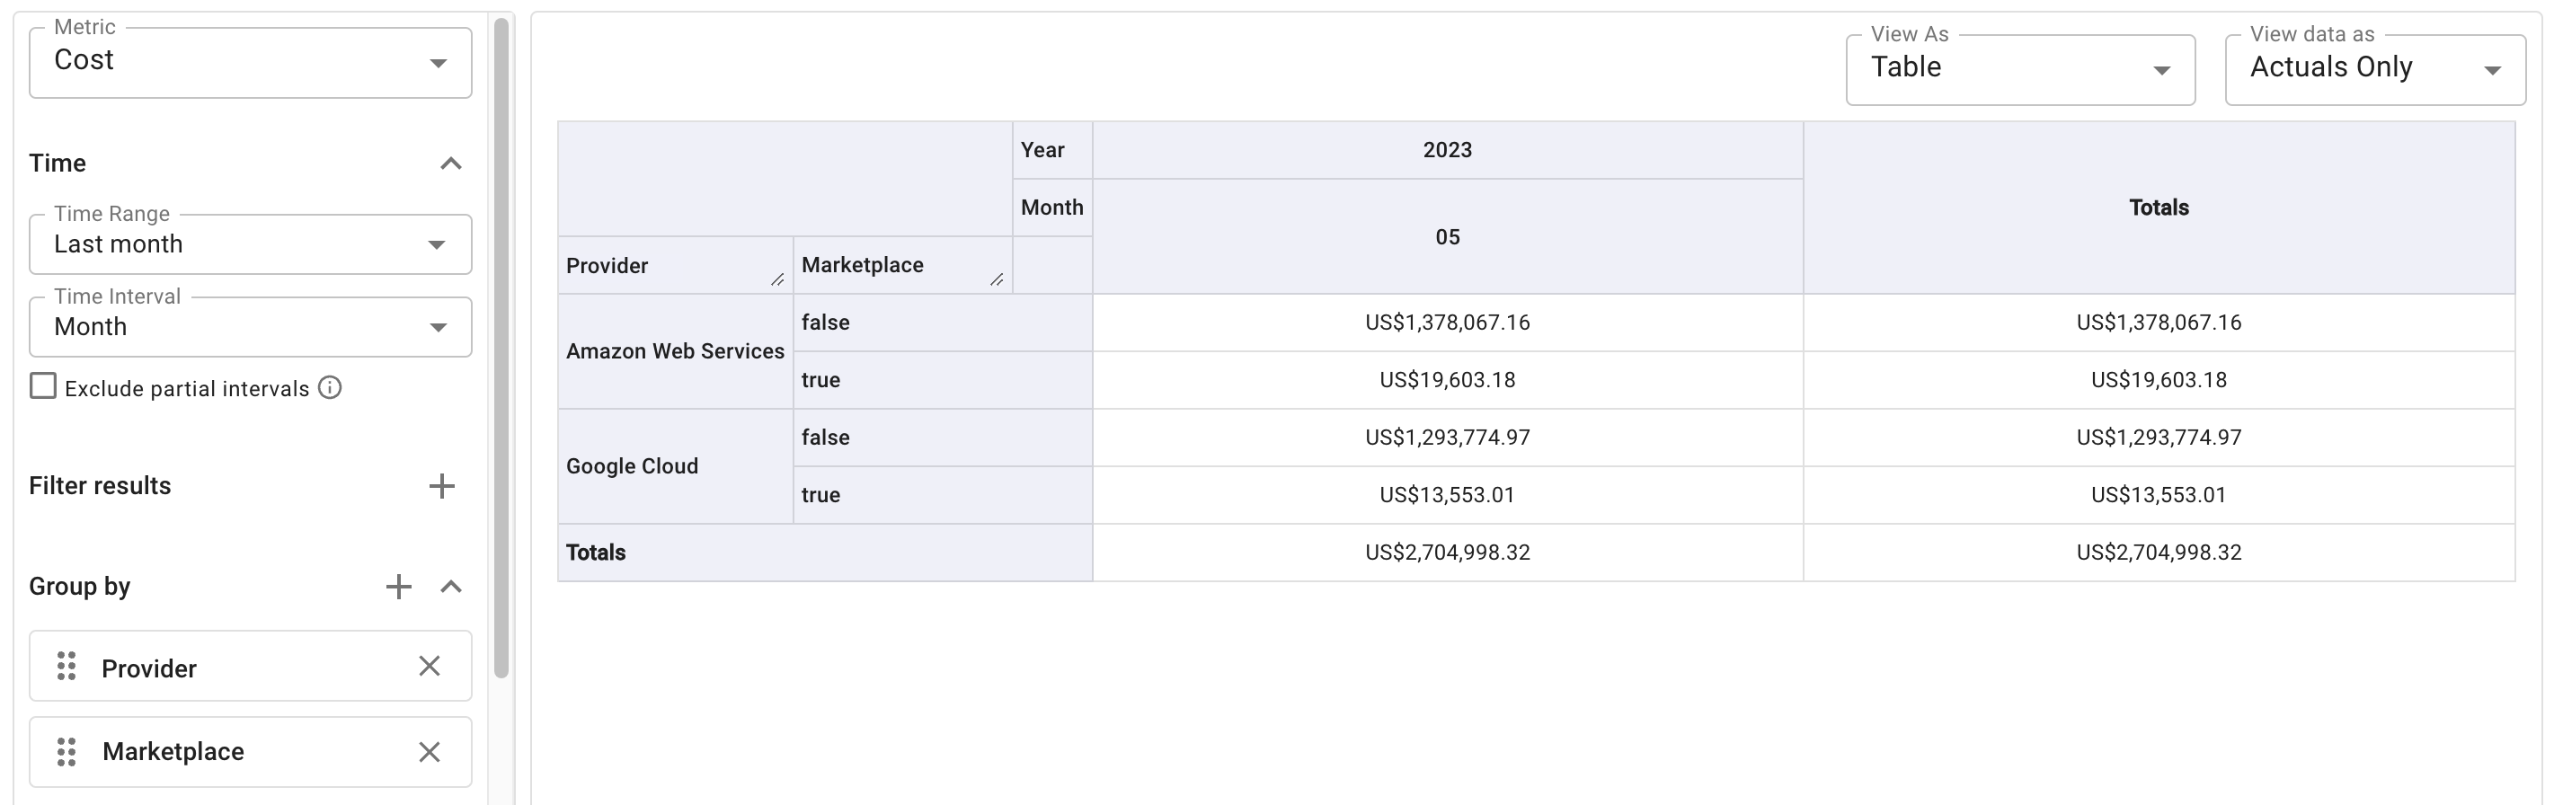Click the edit pencil on the Marketplace column
The width and height of the screenshot is (2554, 805).
click(x=998, y=279)
